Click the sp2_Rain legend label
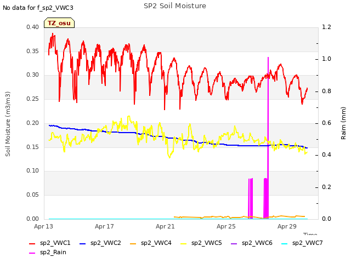351x263 pixels. 53,252
